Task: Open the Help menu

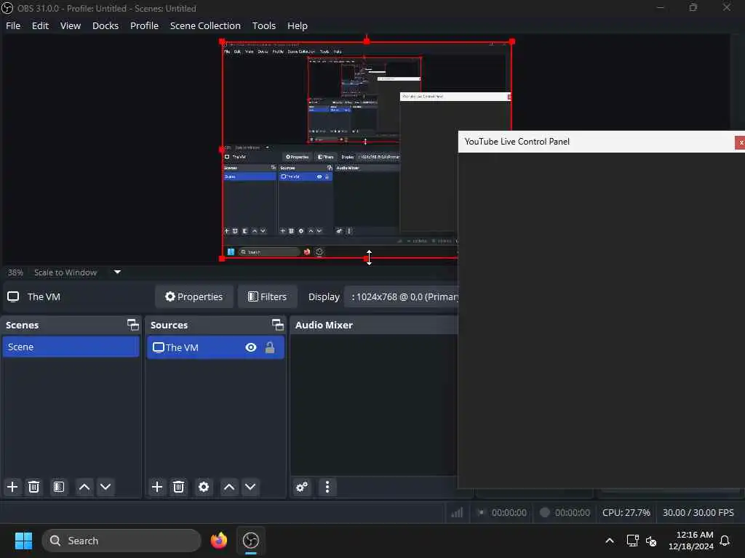Action: click(x=298, y=25)
